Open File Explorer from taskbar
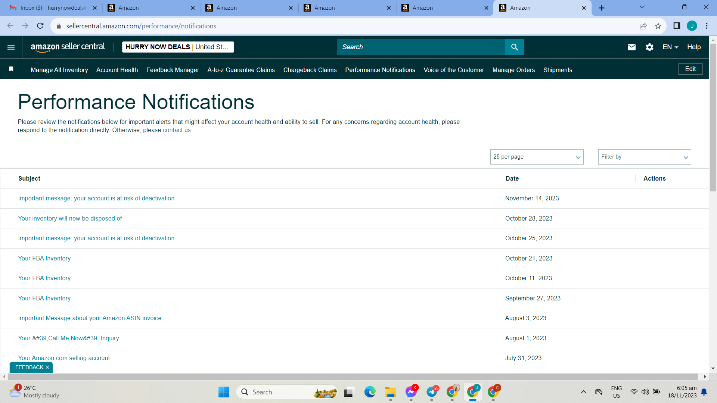 391,392
